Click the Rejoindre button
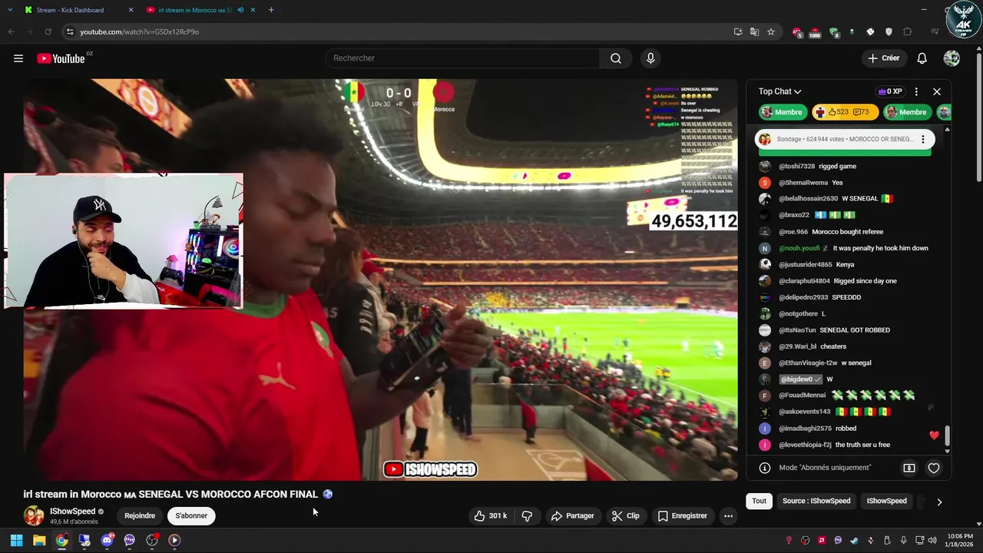This screenshot has height=553, width=983. (140, 516)
